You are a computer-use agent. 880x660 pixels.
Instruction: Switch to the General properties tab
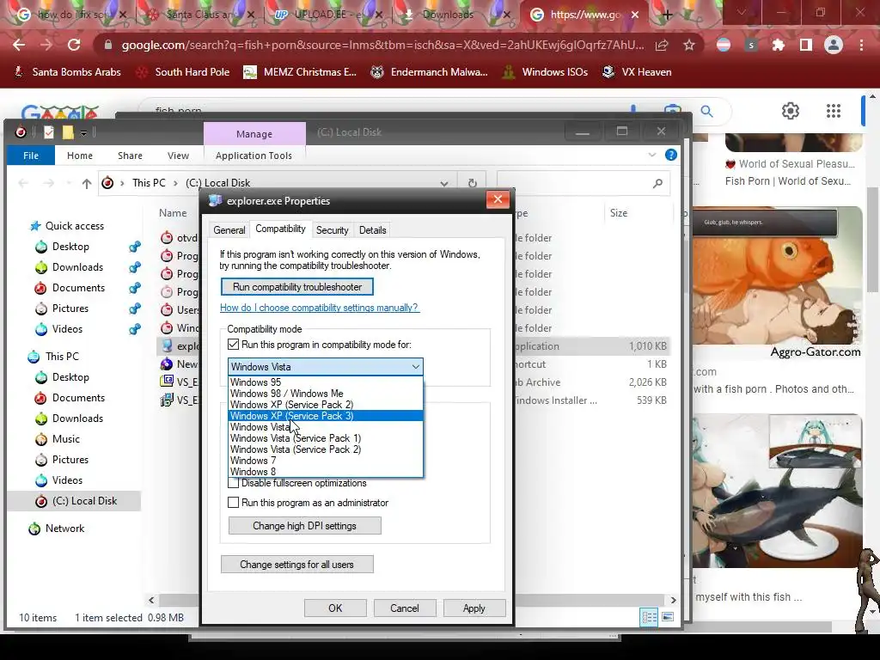tap(229, 230)
